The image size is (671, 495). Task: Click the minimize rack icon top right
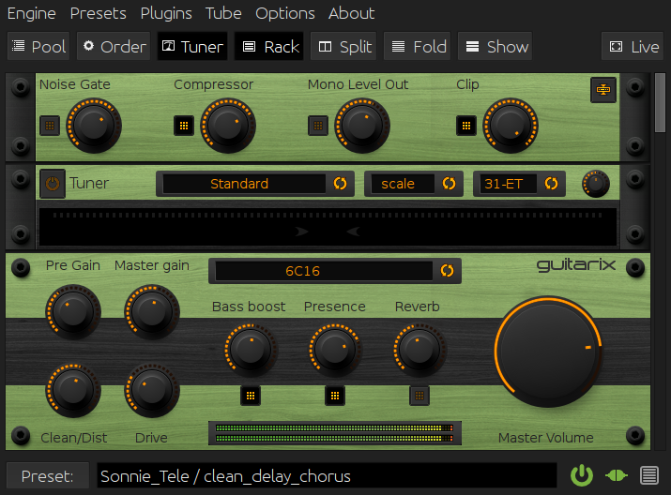[603, 90]
